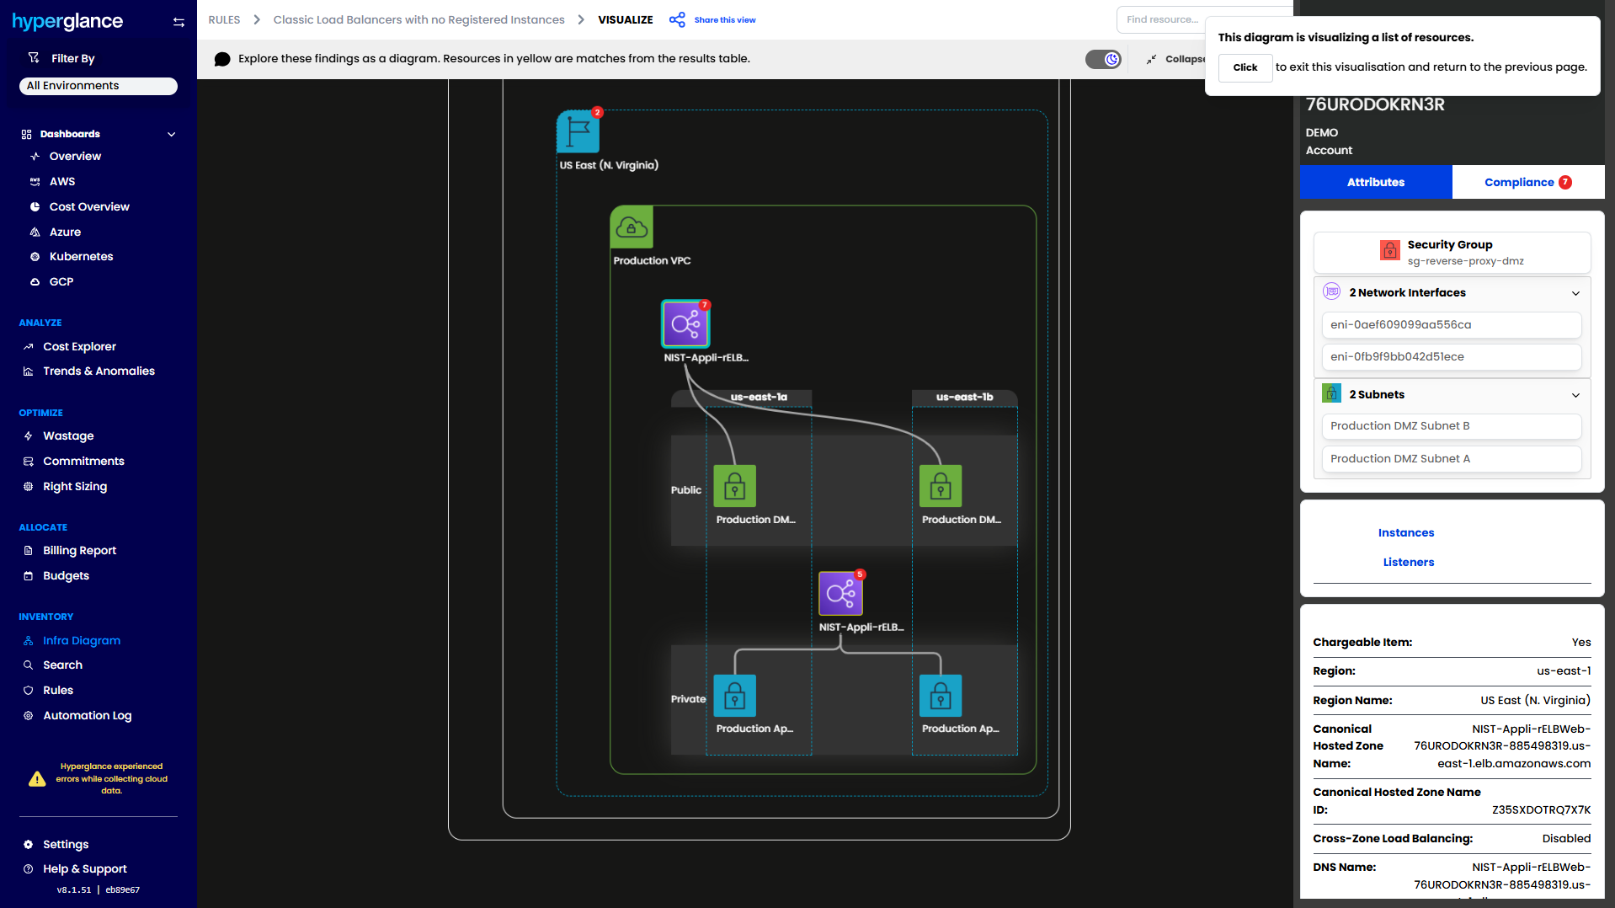Select the lower NIST-Appli load balancer icon
The height and width of the screenshot is (908, 1615).
pyautogui.click(x=840, y=594)
